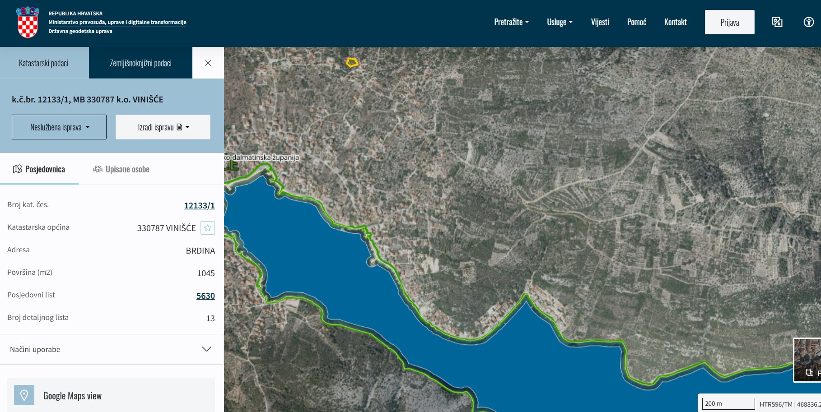Click the Google Maps pin icon

coord(24,395)
